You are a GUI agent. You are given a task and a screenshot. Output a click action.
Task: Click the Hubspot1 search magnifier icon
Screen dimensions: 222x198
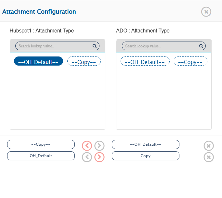95,46
